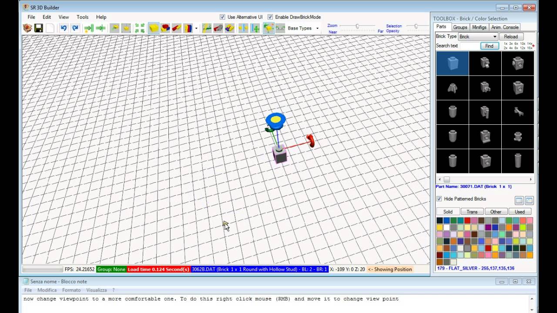Select the blue 1x1 brick thumbnail
Screen dimensions: 557x313
(x=453, y=63)
